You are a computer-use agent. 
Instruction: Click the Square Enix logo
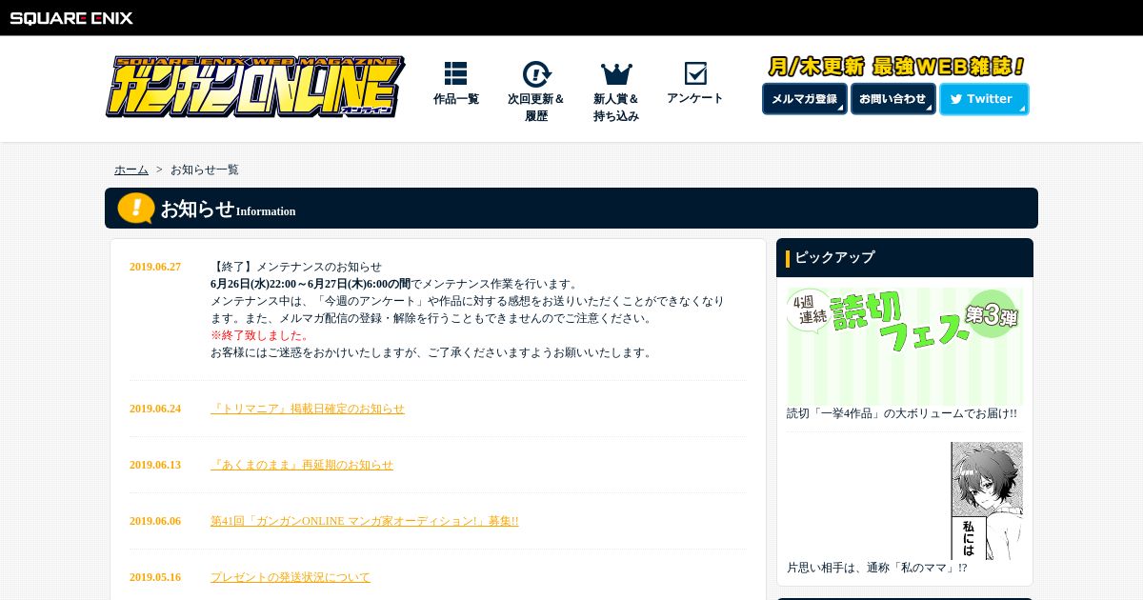pyautogui.click(x=71, y=18)
